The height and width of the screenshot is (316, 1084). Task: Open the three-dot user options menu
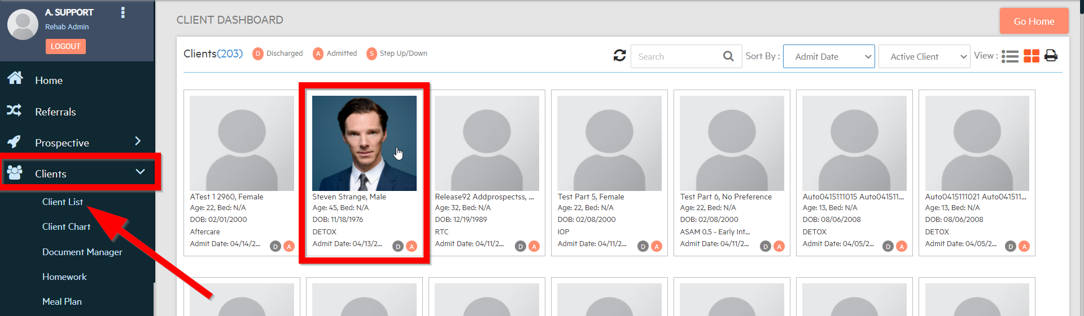click(123, 12)
